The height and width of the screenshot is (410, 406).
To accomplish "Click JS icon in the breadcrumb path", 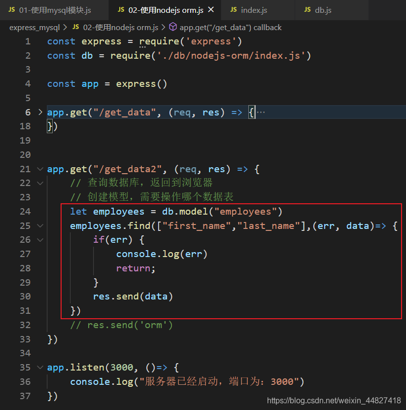I will pyautogui.click(x=76, y=27).
